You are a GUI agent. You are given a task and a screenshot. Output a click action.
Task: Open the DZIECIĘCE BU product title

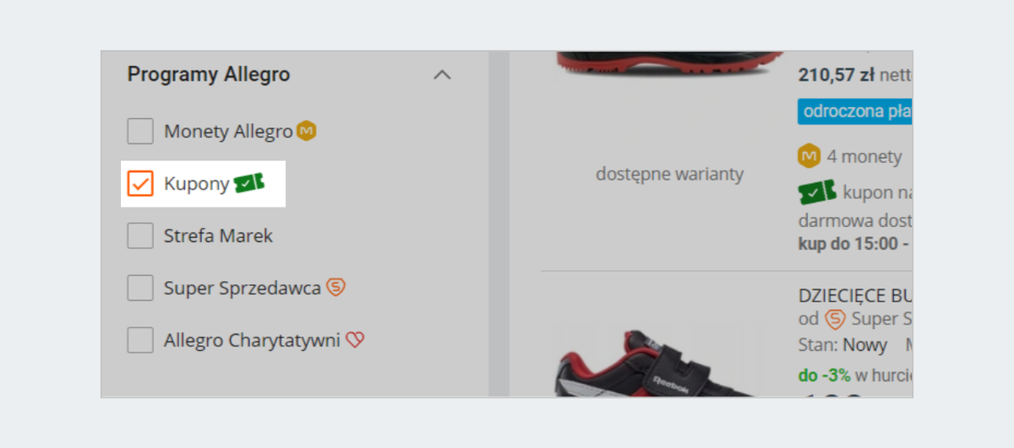[x=855, y=295]
